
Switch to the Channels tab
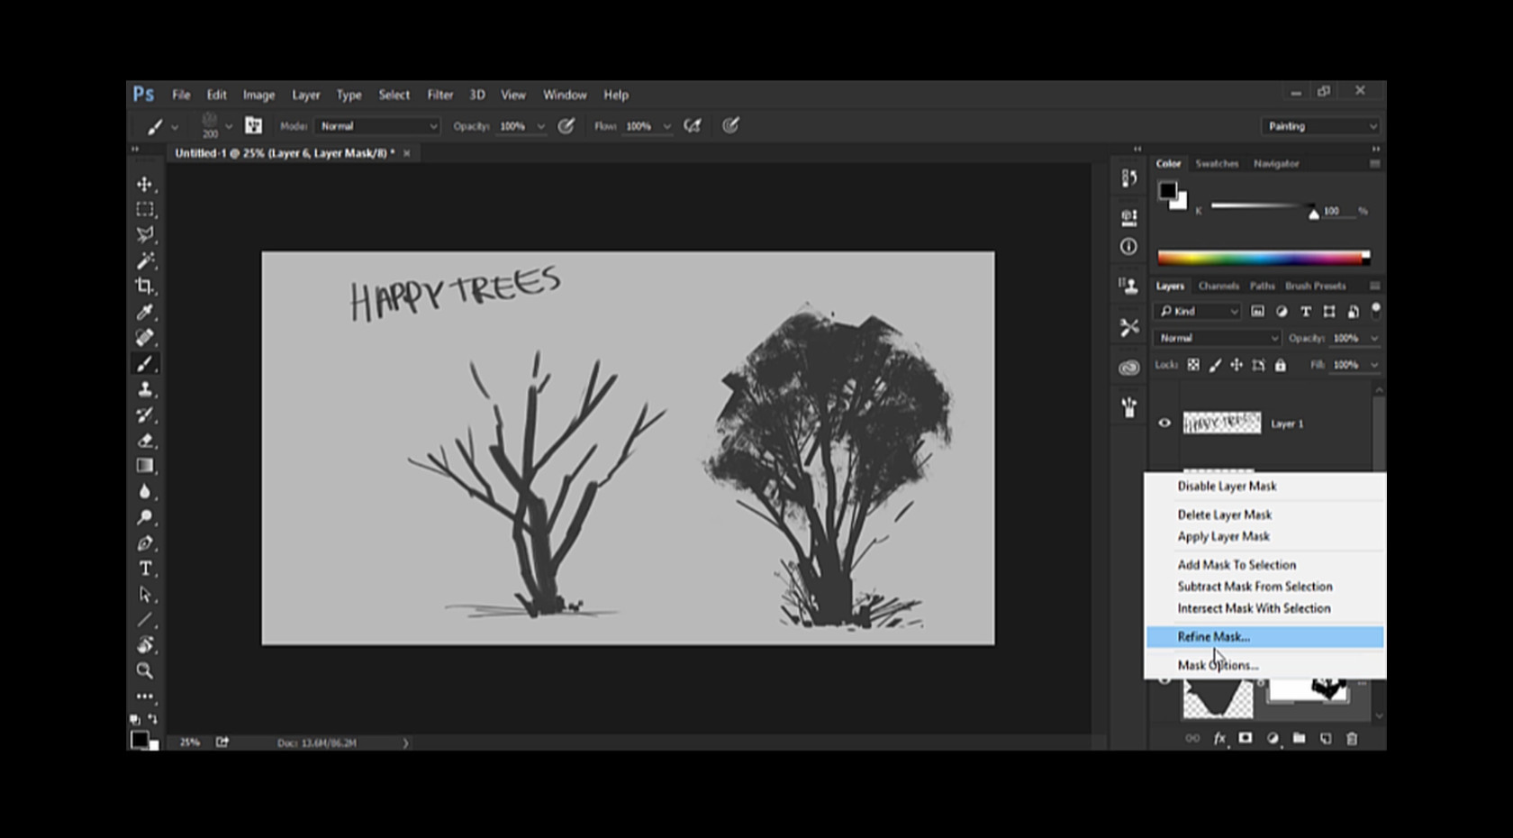(x=1218, y=286)
